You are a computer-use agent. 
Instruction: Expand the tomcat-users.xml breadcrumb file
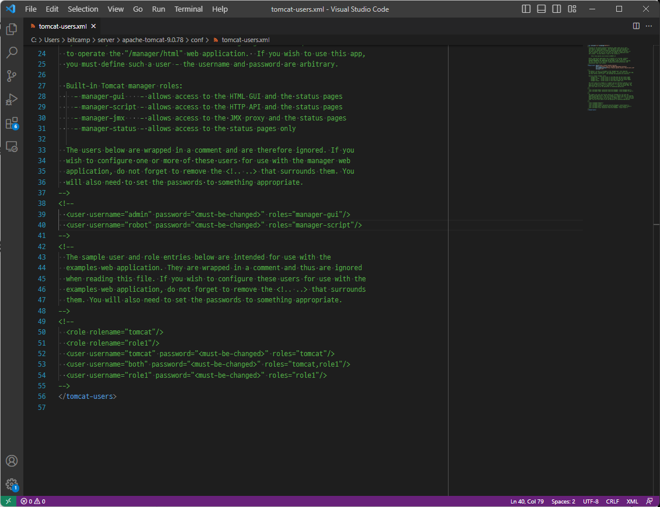click(x=241, y=40)
